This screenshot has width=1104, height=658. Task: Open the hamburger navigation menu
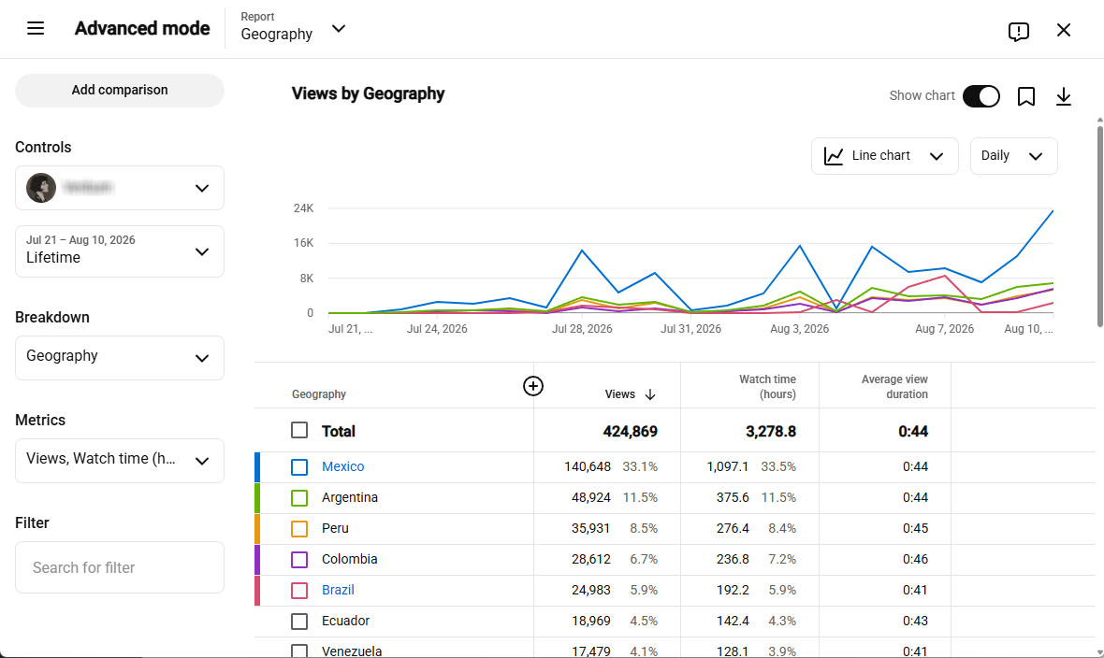(x=36, y=28)
